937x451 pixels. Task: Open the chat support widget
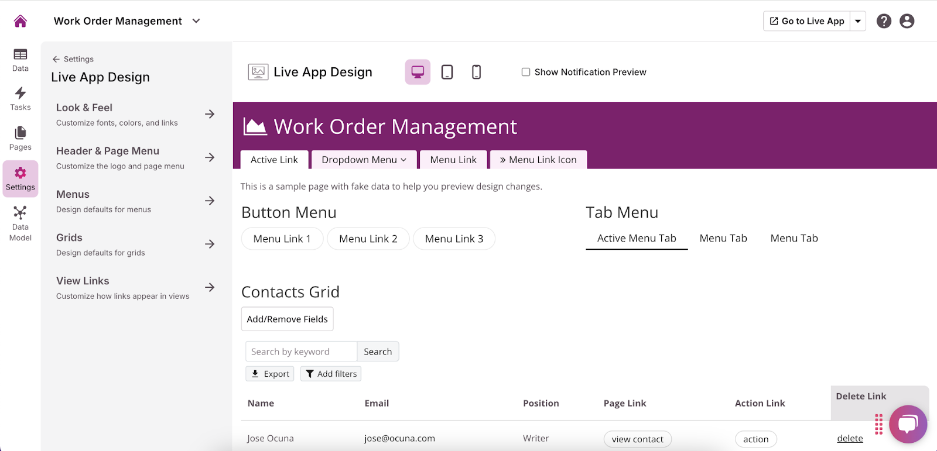[908, 424]
